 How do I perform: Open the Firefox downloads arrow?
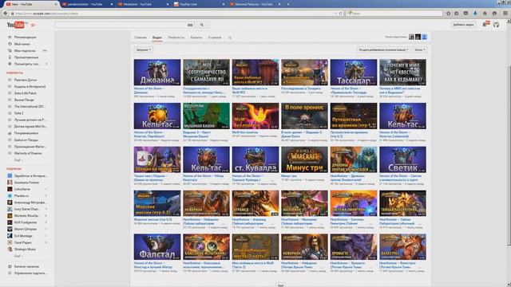pos(475,14)
